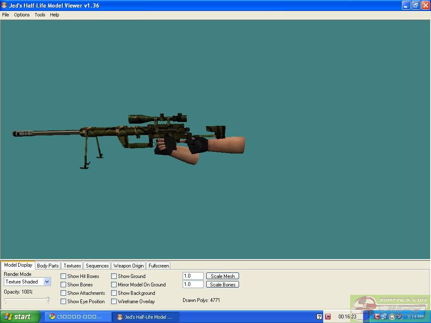Open the Tools menu
Viewport: 431px width, 323px height.
[x=40, y=15]
